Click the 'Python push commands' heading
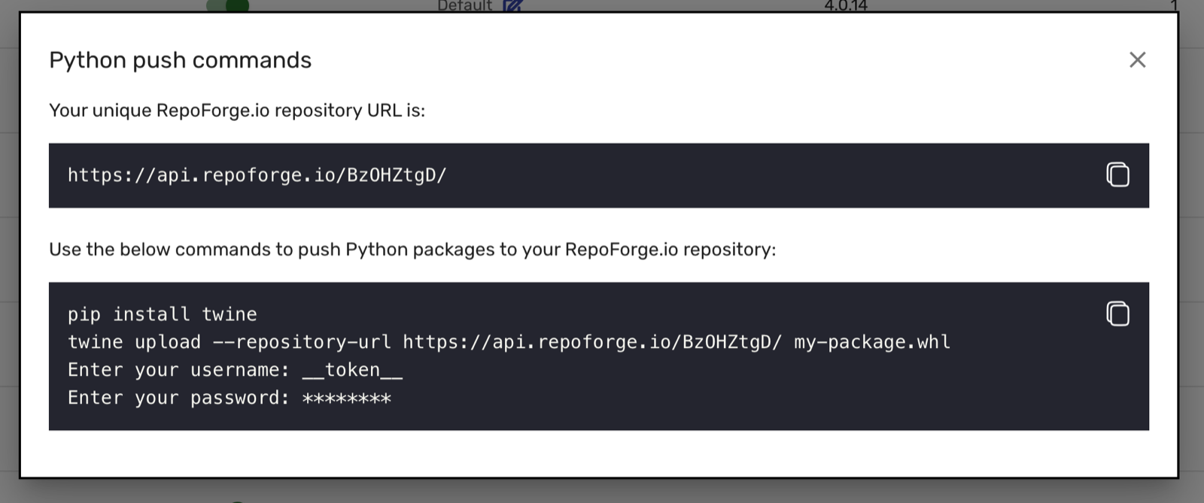Viewport: 1204px width, 503px height. click(181, 60)
